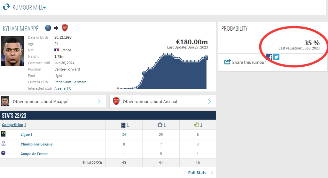This screenshot has width=328, height=178.
Task: Click the 35 % probability value
Action: pos(312,43)
